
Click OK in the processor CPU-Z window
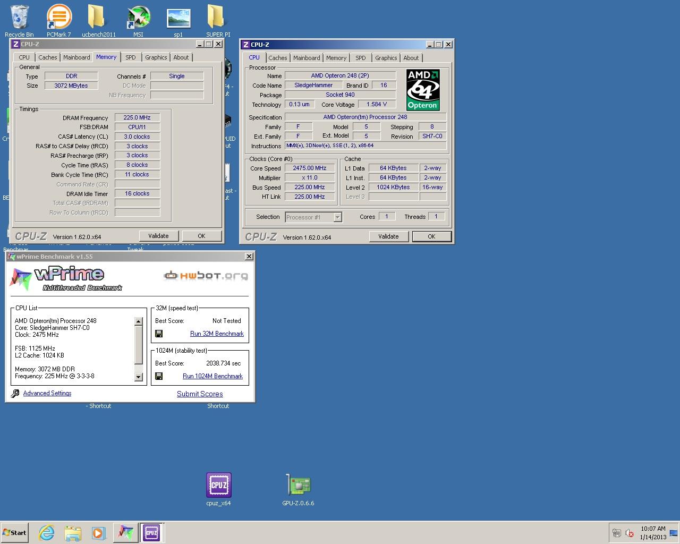coord(431,236)
